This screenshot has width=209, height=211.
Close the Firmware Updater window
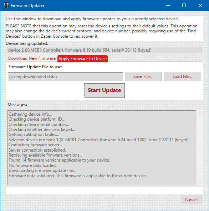(200, 6)
